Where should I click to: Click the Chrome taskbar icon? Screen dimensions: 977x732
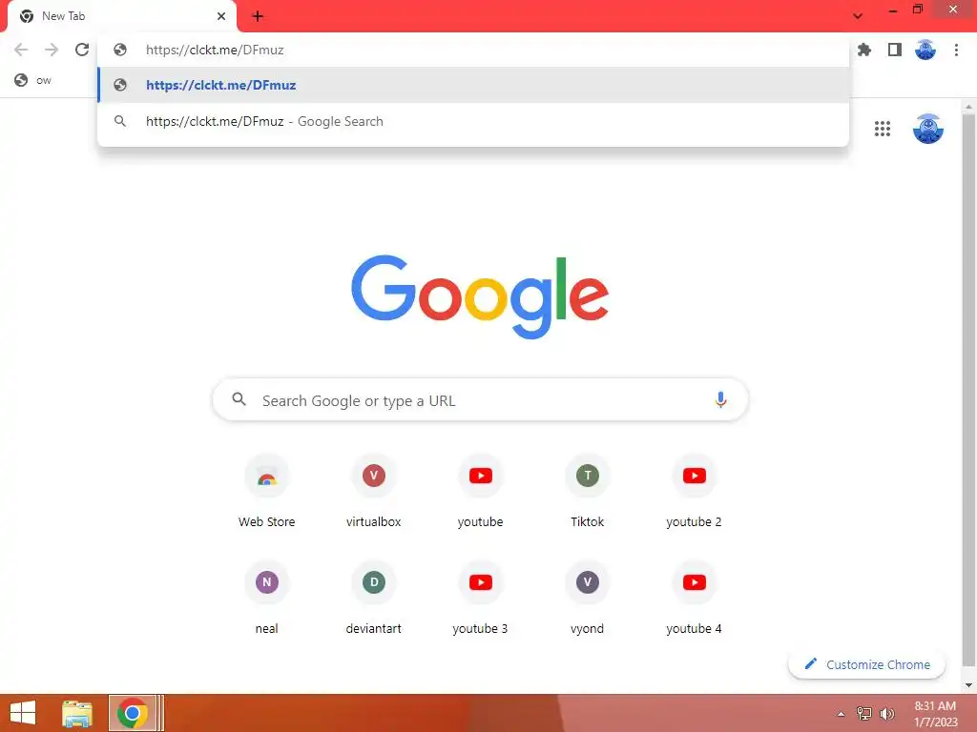[132, 713]
